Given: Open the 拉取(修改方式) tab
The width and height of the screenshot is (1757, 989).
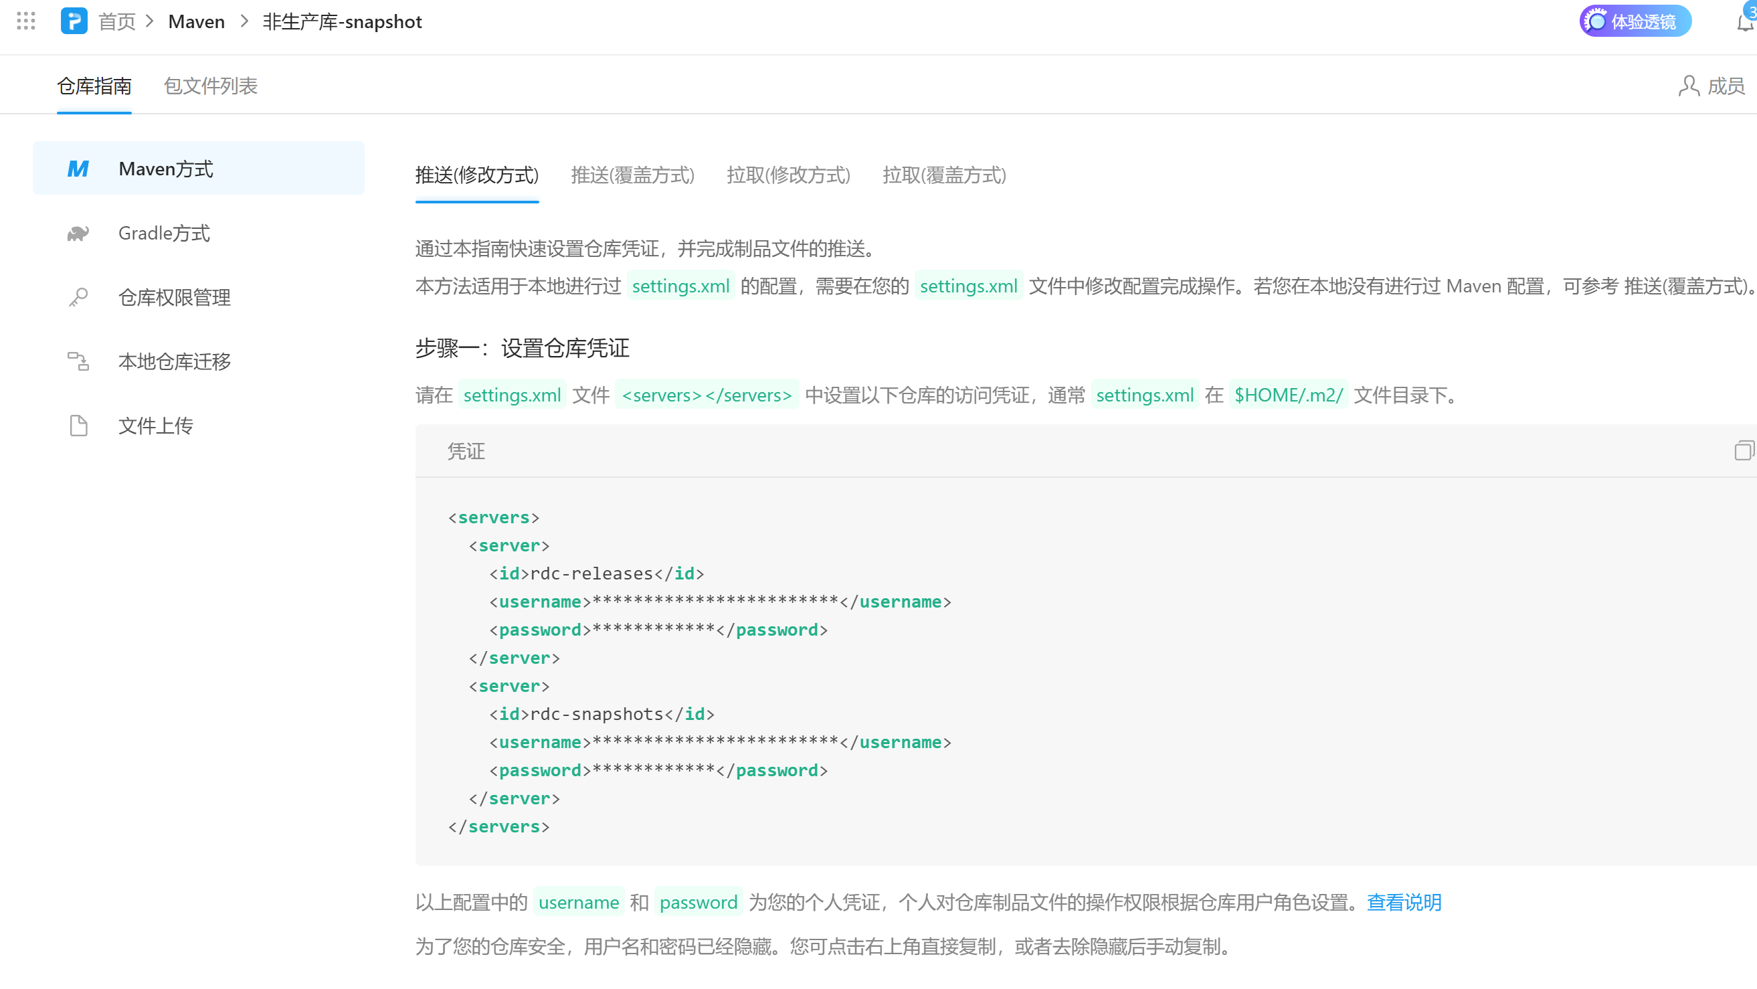Looking at the screenshot, I should click(x=788, y=175).
